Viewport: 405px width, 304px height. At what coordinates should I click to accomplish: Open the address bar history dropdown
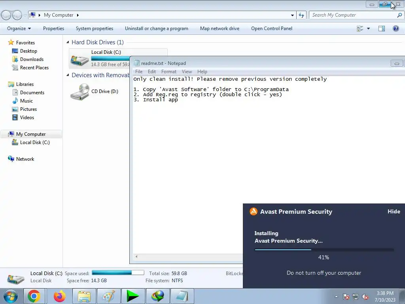[292, 15]
